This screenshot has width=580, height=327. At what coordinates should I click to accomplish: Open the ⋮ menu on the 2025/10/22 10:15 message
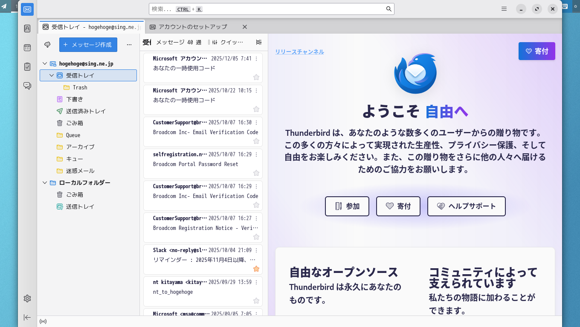[256, 91]
